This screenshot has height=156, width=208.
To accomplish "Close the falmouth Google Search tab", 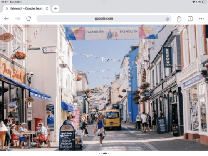I will [47, 9].
